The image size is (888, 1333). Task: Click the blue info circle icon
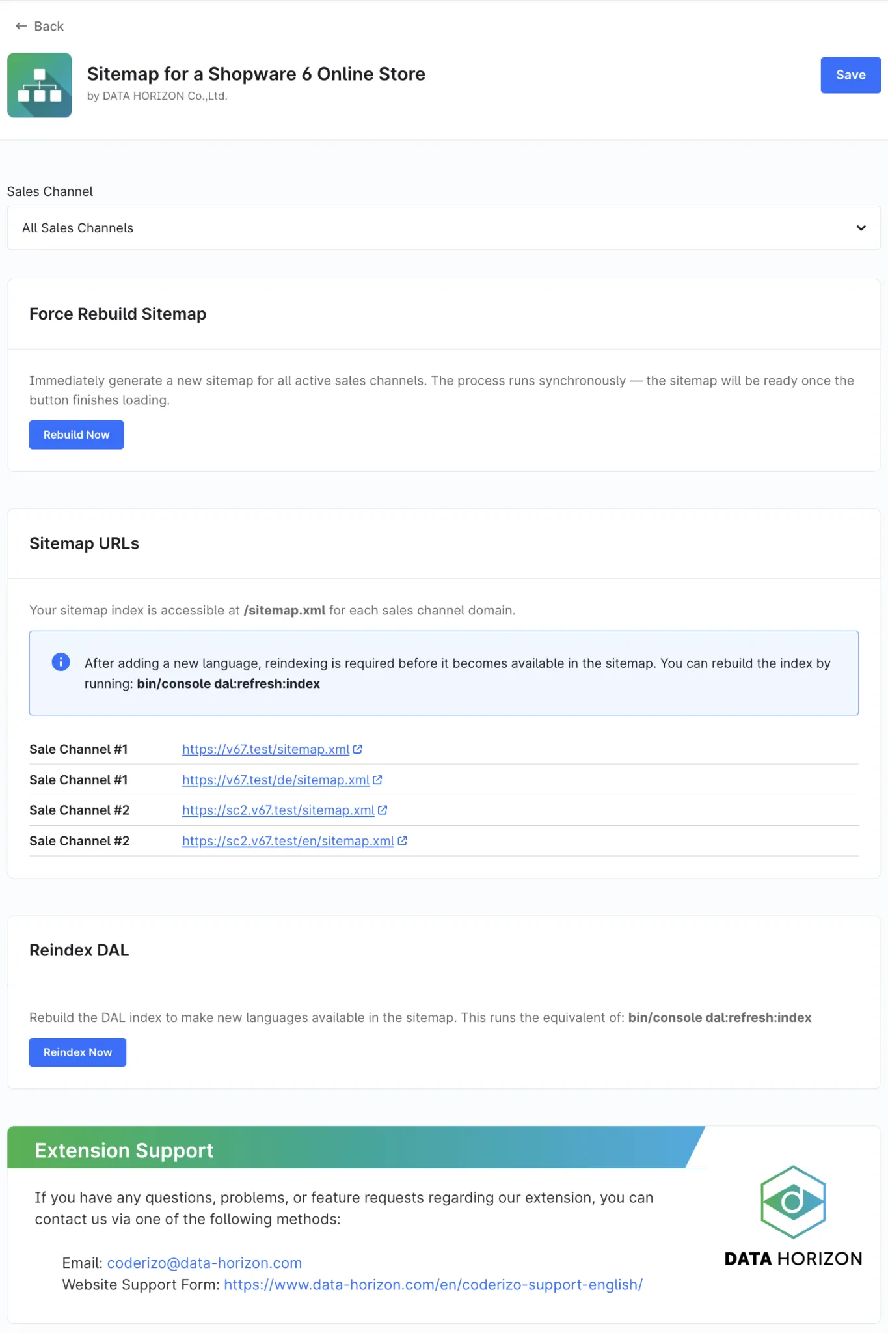click(61, 662)
